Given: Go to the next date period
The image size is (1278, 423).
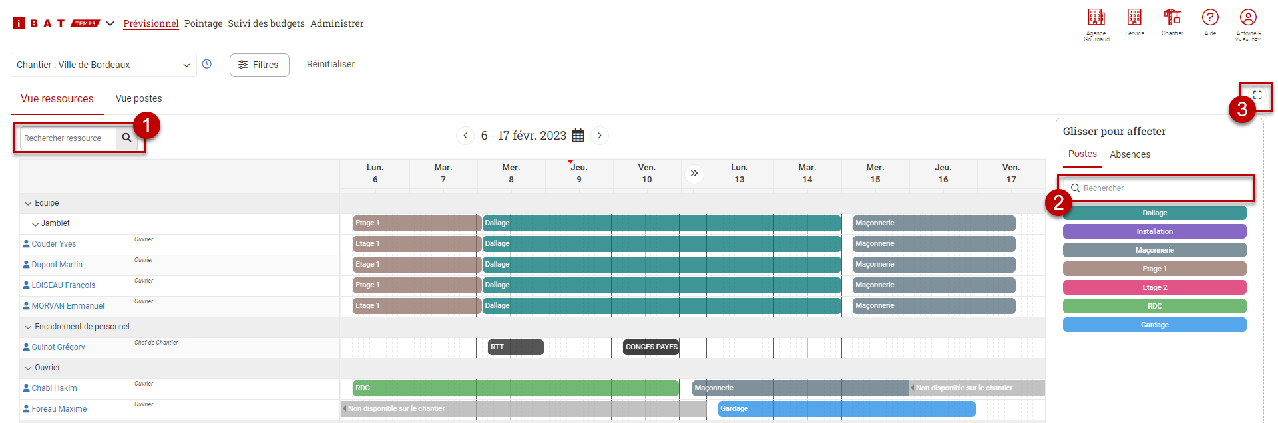Looking at the screenshot, I should point(600,136).
